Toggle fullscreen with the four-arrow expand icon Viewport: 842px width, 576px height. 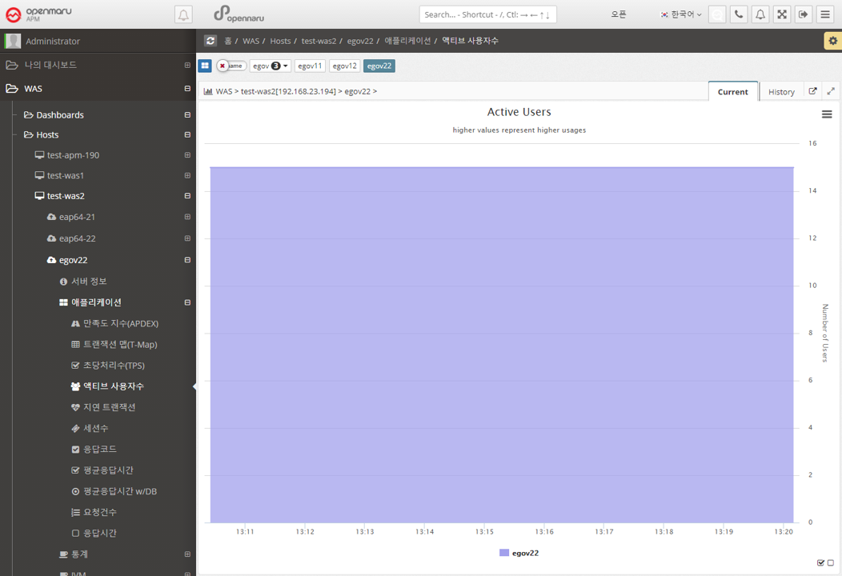click(782, 14)
